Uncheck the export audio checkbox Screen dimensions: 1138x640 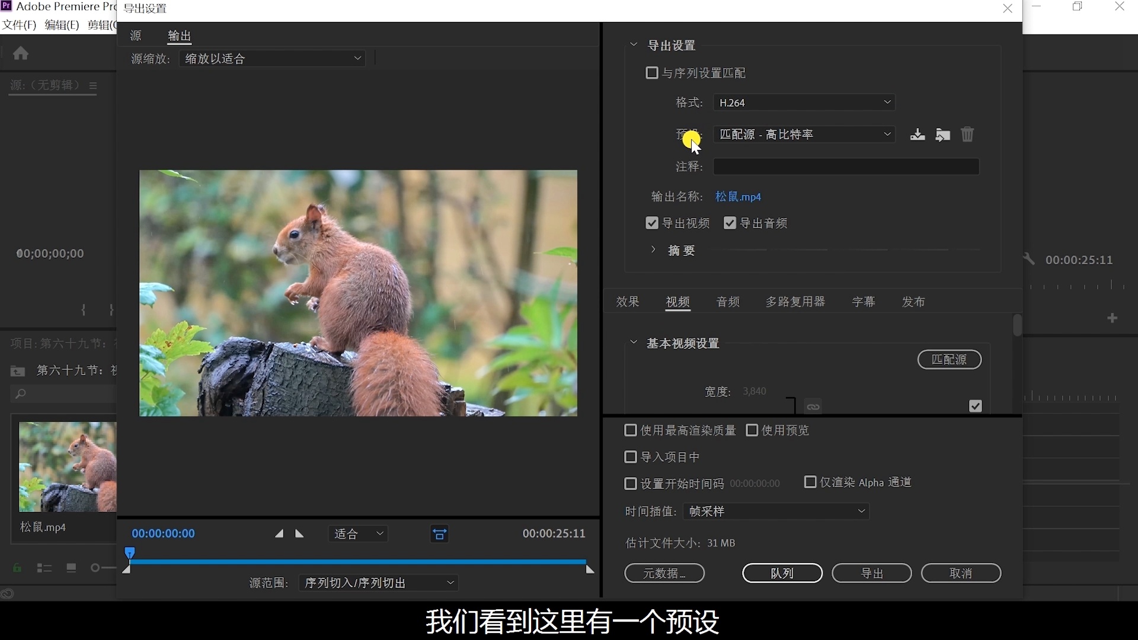[x=730, y=223]
